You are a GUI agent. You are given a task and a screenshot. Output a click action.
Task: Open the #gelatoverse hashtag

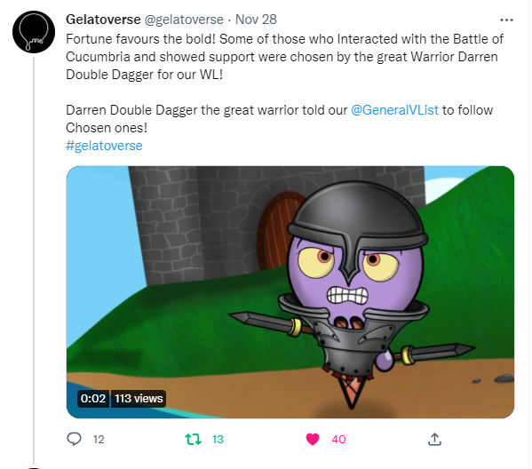104,146
